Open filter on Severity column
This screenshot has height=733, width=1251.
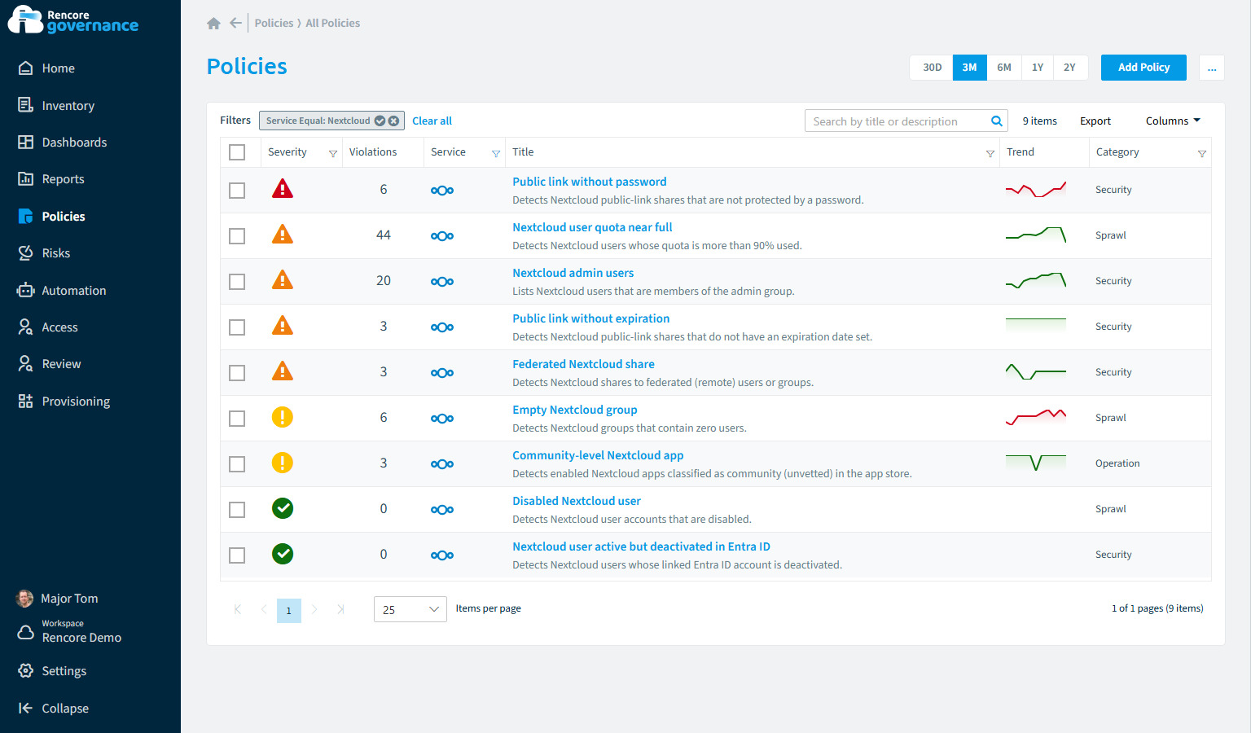333,153
